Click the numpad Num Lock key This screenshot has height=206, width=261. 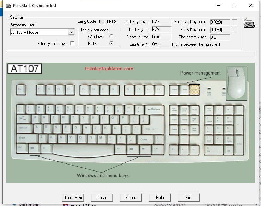tap(209, 110)
